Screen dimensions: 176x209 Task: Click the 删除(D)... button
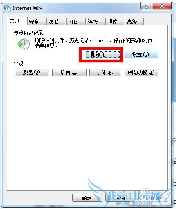point(103,55)
